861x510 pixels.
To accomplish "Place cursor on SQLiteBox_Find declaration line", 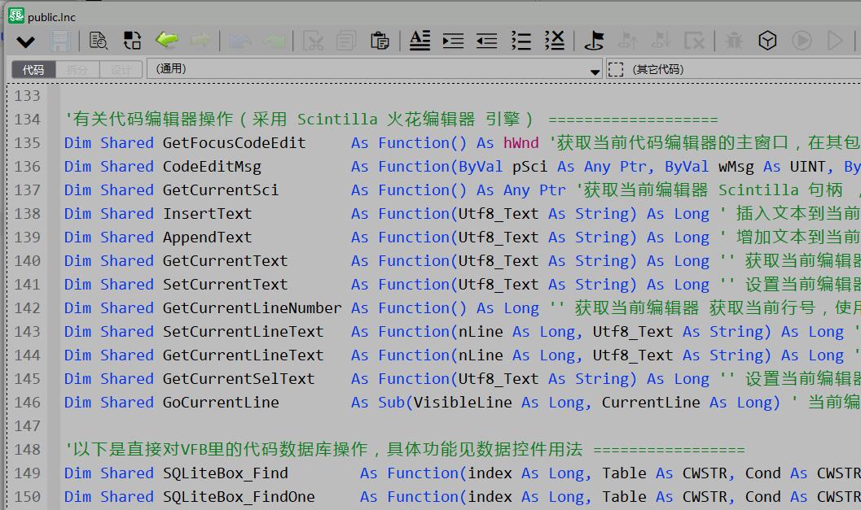I will (x=226, y=473).
